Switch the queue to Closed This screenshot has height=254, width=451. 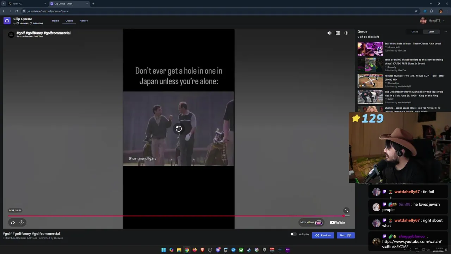tap(415, 32)
